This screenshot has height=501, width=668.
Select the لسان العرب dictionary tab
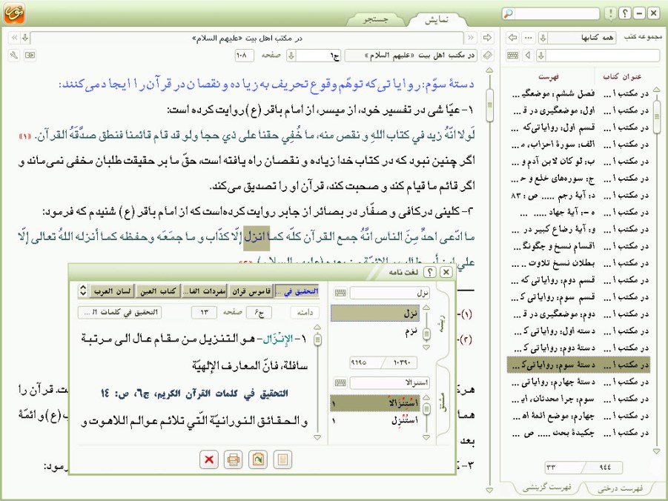tap(112, 291)
